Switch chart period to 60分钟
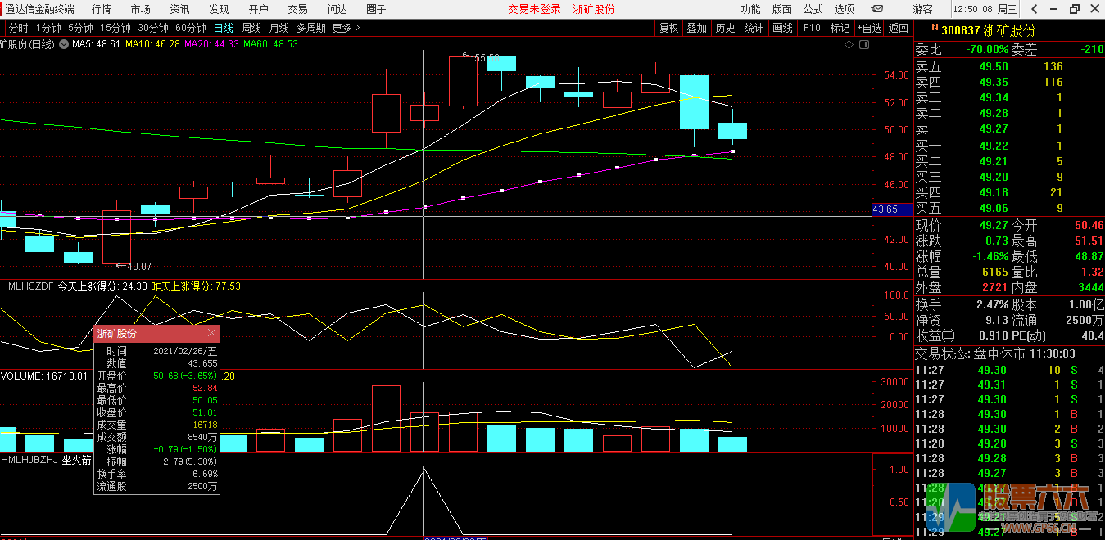1105x540 pixels. click(191, 28)
